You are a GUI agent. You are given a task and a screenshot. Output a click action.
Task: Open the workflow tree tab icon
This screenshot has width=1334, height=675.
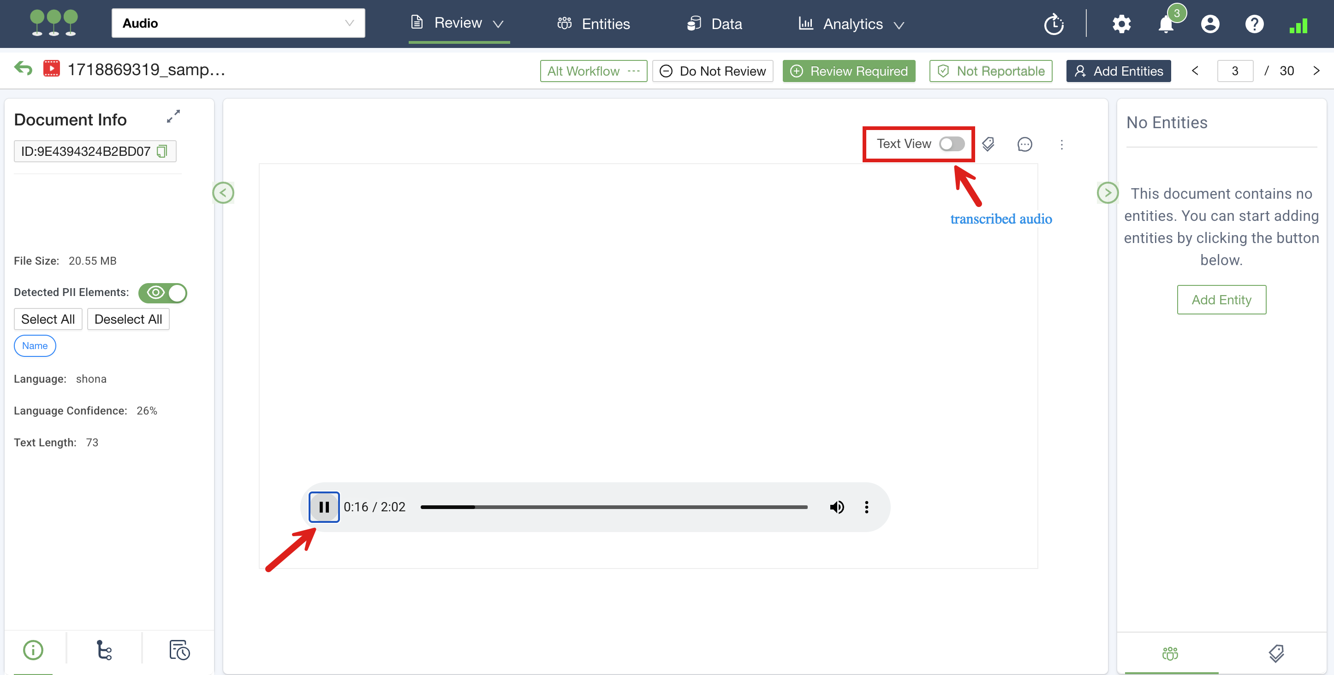104,650
